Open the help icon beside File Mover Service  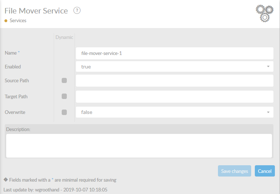(x=77, y=11)
